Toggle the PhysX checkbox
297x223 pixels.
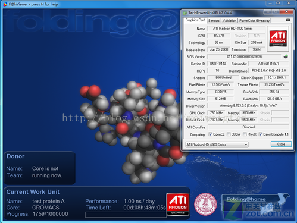point(245,134)
